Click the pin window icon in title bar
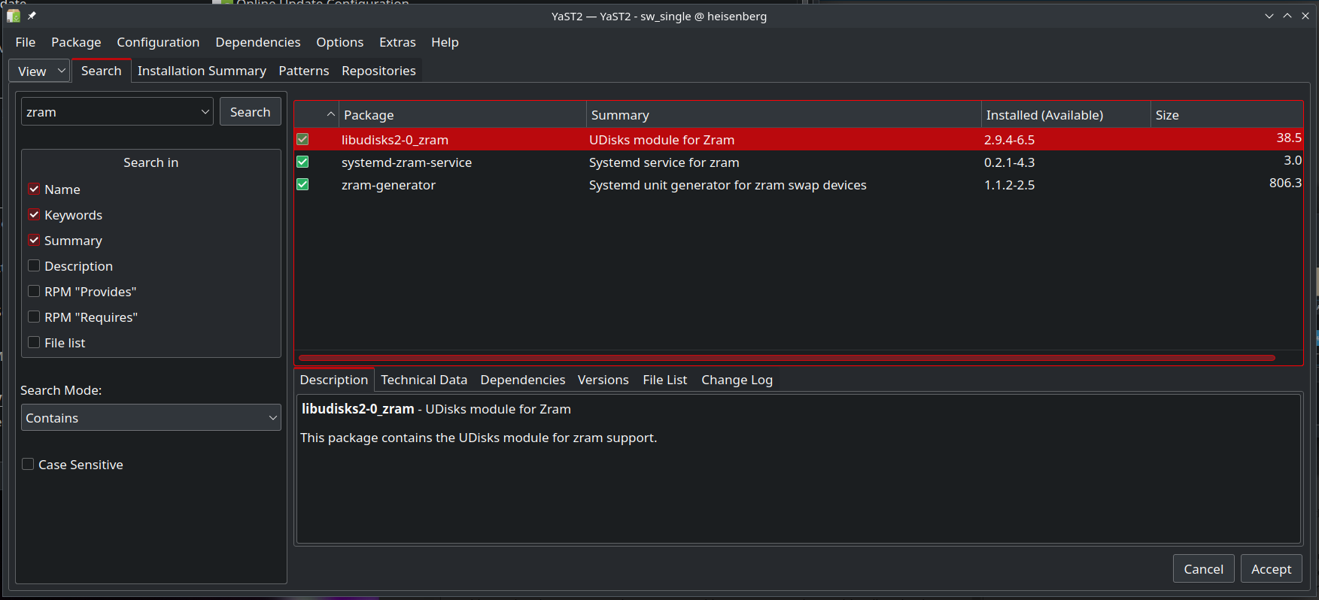 tap(32, 16)
